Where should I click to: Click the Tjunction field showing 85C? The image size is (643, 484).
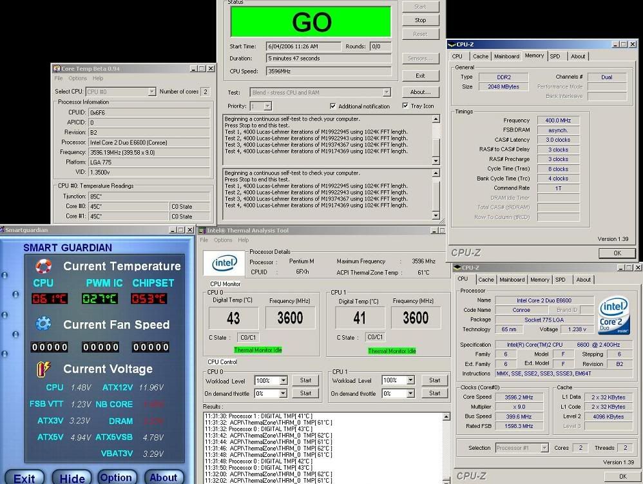click(x=149, y=197)
